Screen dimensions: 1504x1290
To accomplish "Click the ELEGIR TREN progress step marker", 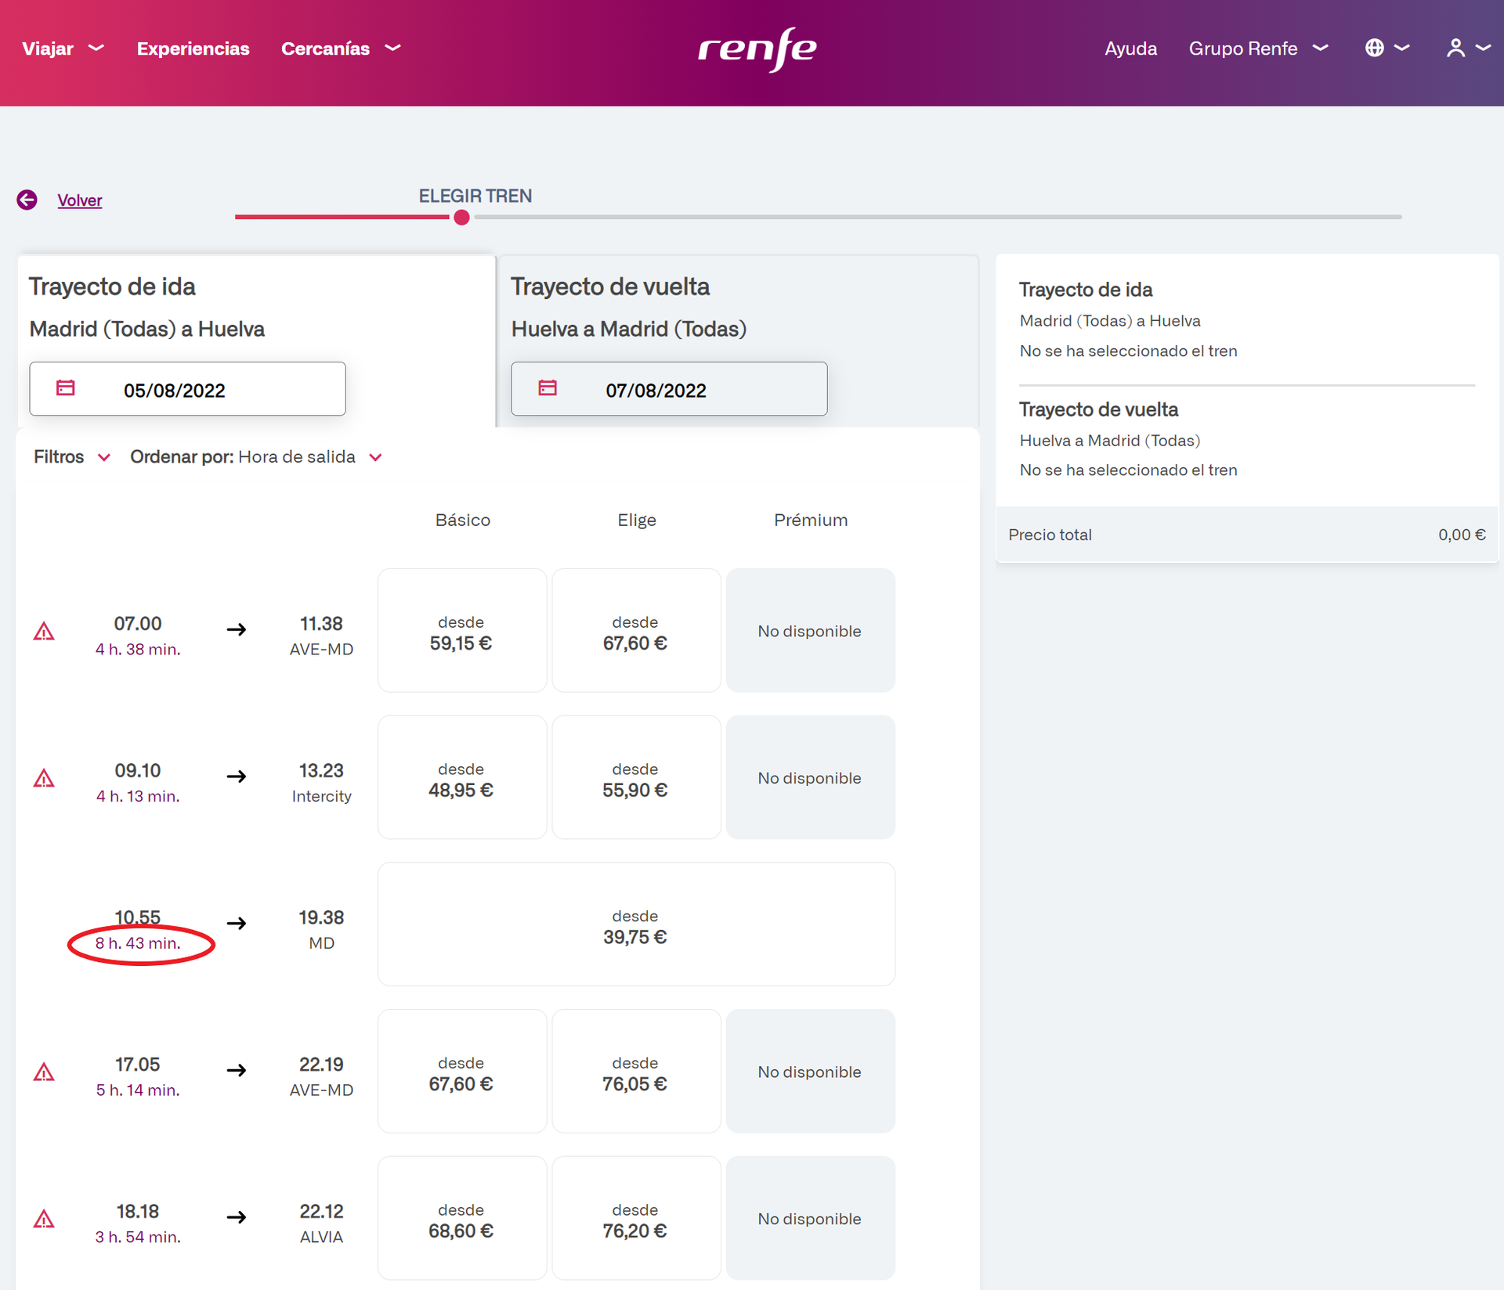I will click(x=461, y=217).
